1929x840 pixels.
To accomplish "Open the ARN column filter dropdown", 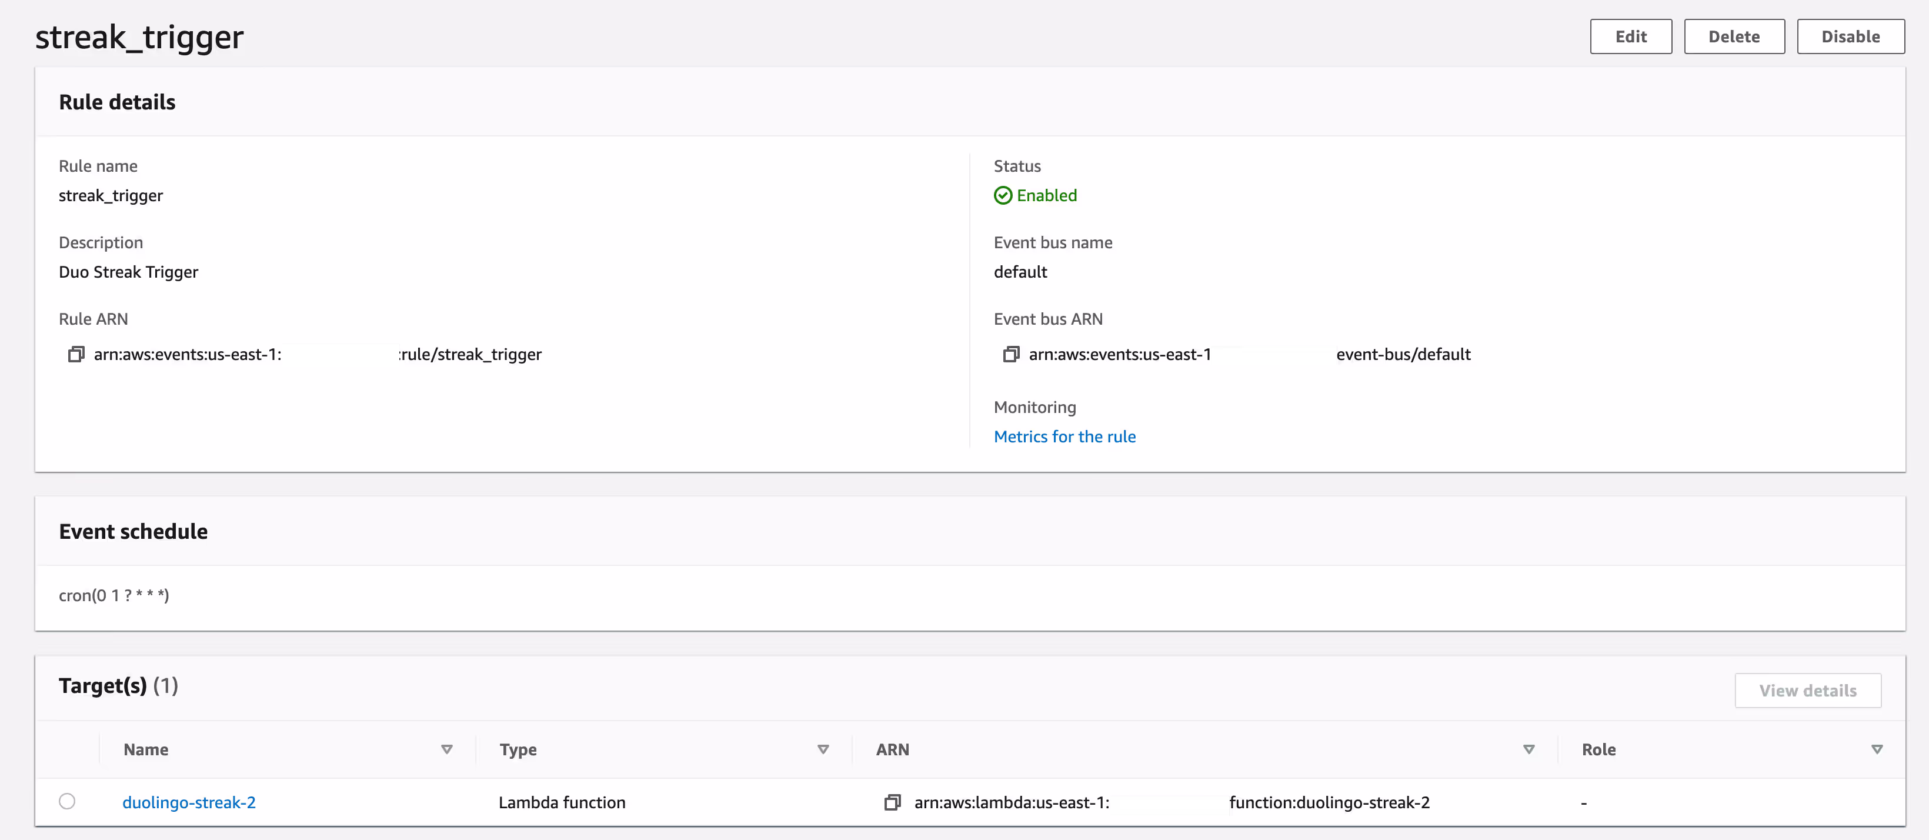I will [1529, 749].
